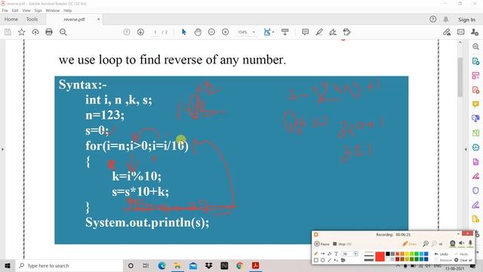The height and width of the screenshot is (272, 483).
Task: Click the Sign In link
Action: pyautogui.click(x=466, y=20)
